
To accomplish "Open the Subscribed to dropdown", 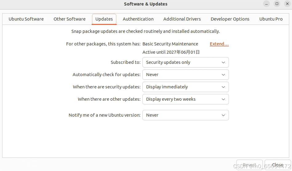I will click(186, 62).
